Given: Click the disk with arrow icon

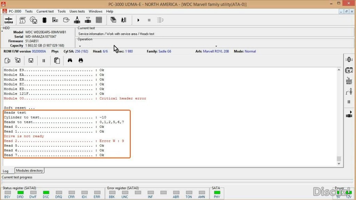Looking at the screenshot, I should pos(66,20).
